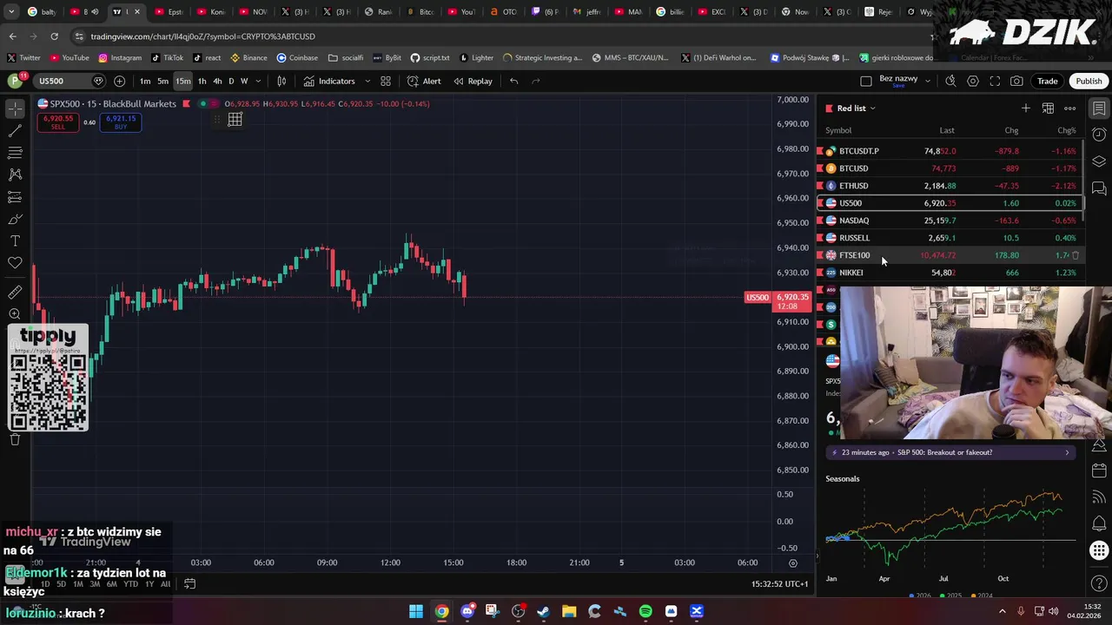The image size is (1112, 625).
Task: Select BTCUSD row in watchlist
Action: [950, 168]
